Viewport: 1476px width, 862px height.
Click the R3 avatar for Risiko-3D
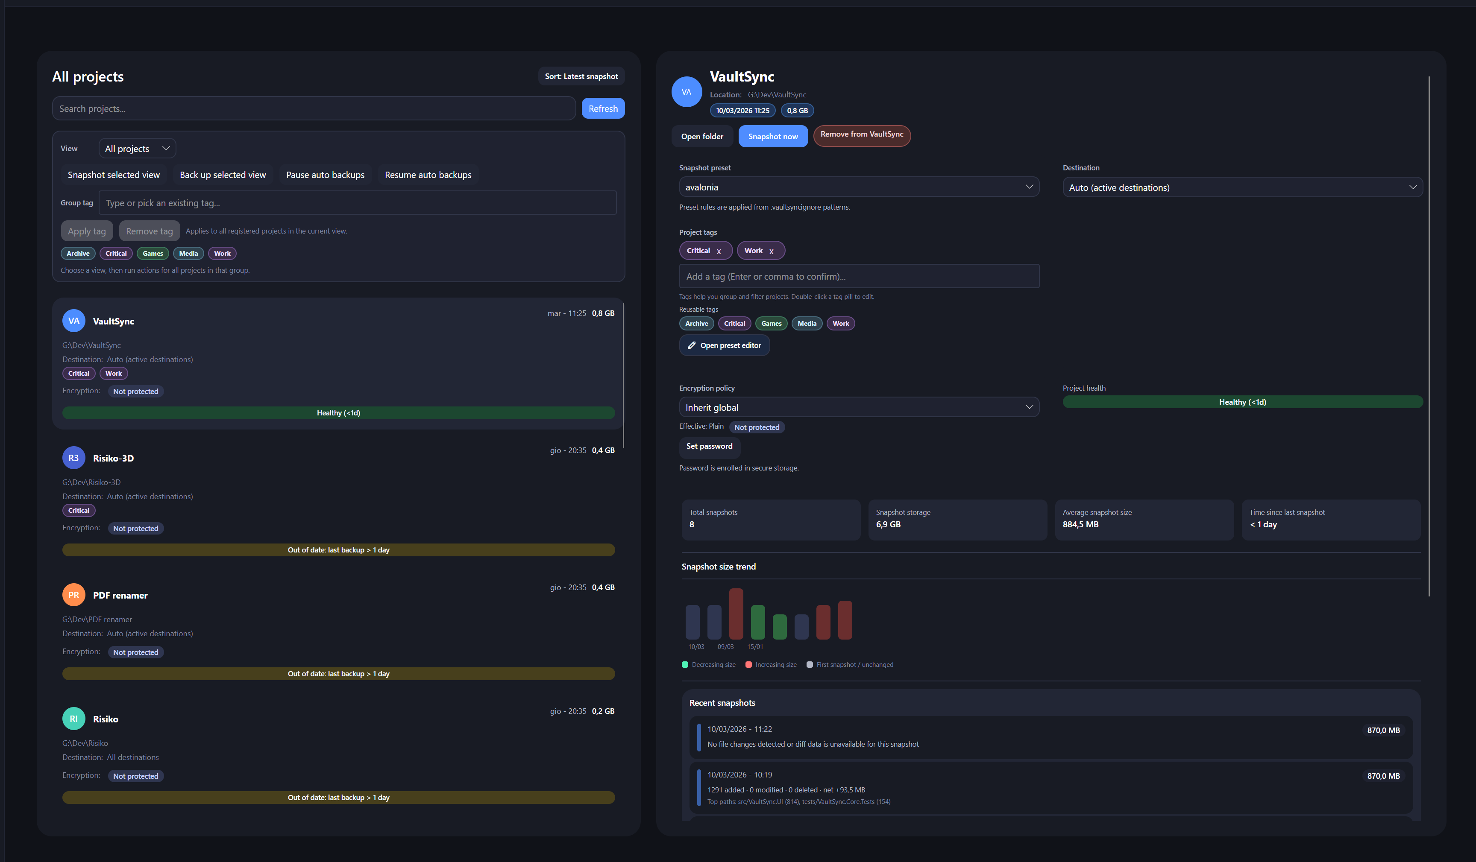tap(74, 458)
